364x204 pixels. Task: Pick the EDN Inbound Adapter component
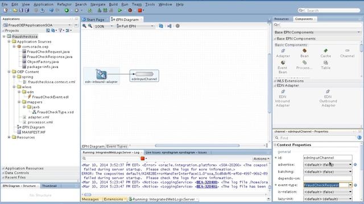tap(283, 98)
